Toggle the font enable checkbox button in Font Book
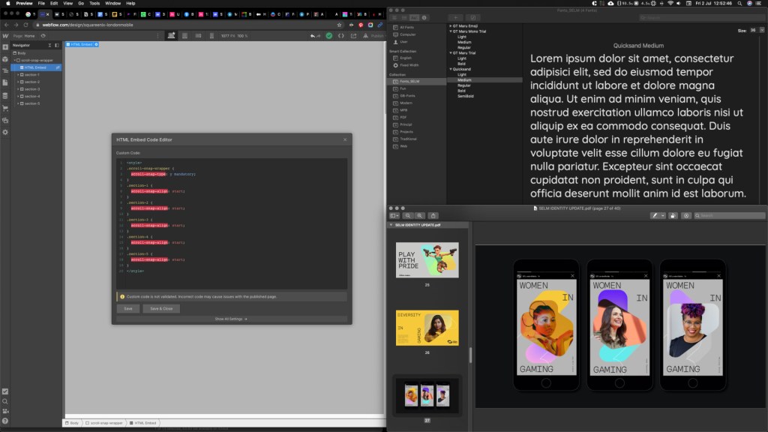The height and width of the screenshot is (432, 768). coord(473,17)
